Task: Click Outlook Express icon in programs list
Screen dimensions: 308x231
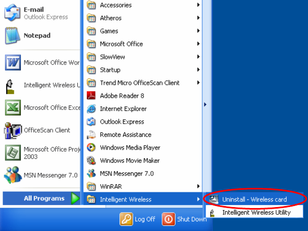Action: (91, 122)
